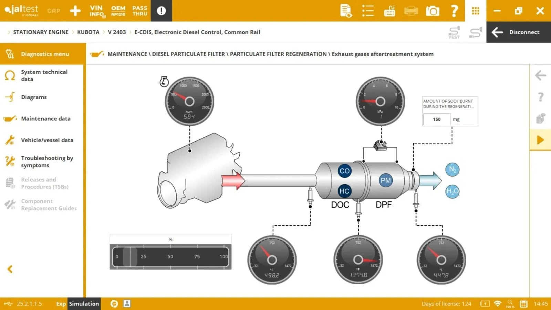Click the soot burnt amount field
Screen dimensions: 551x310
[437, 120]
